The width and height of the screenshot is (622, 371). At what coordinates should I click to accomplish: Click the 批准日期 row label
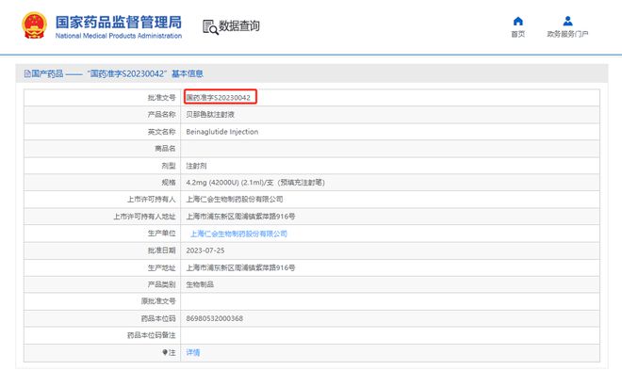161,250
